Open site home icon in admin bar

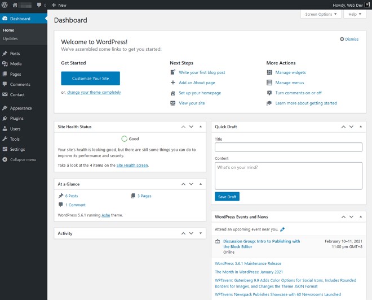click(15, 5)
